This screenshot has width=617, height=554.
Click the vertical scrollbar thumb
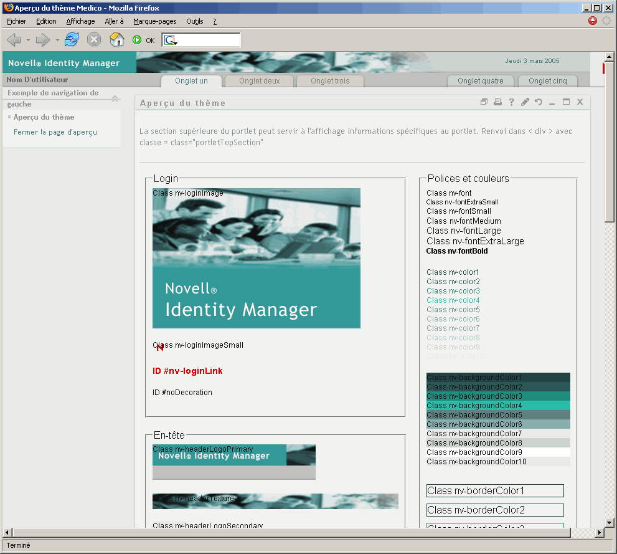(609, 142)
